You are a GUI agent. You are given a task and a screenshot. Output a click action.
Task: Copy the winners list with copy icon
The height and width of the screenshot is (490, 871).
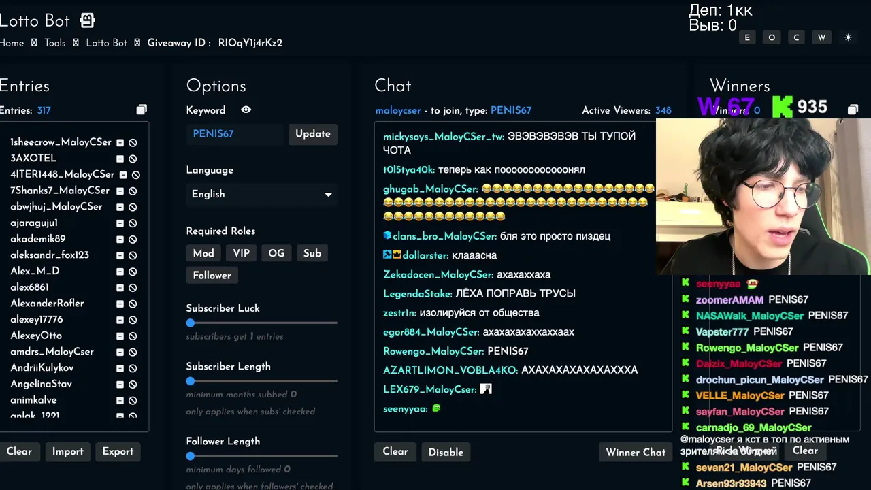click(853, 109)
